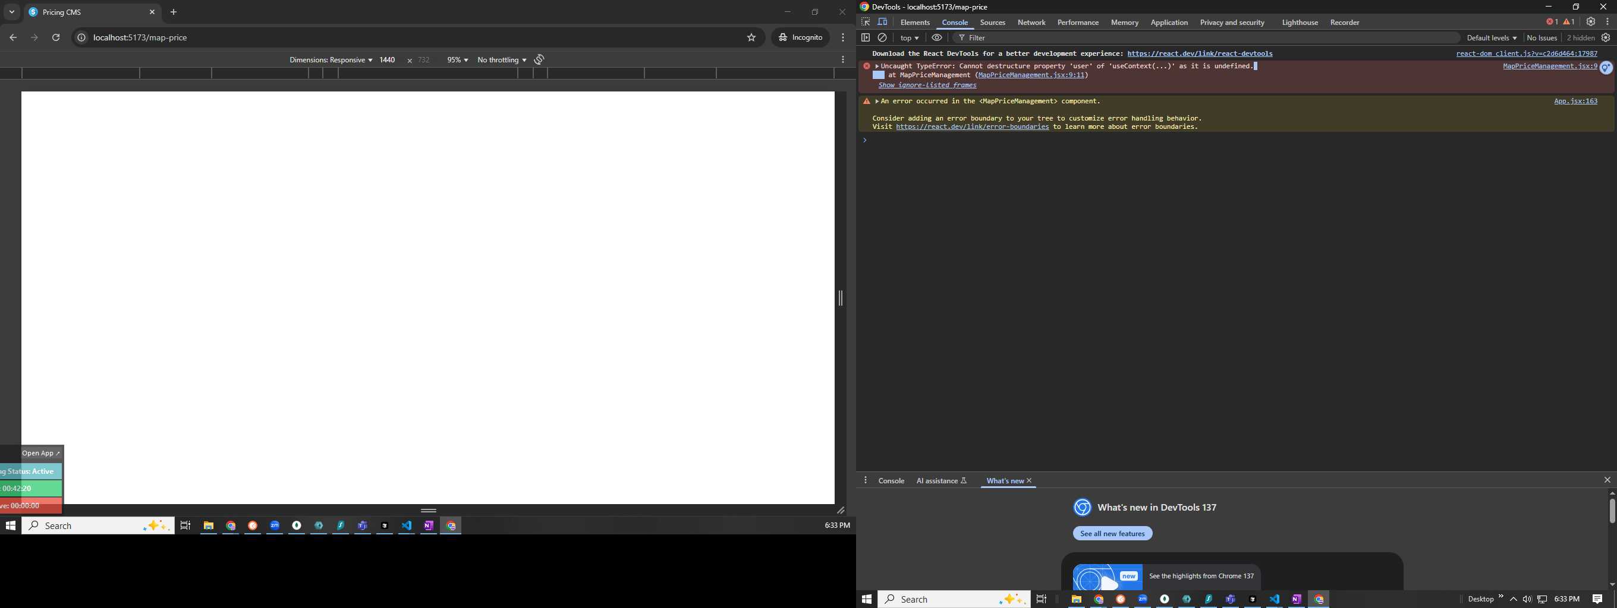Open the Chrome three-dot menu

(843, 37)
